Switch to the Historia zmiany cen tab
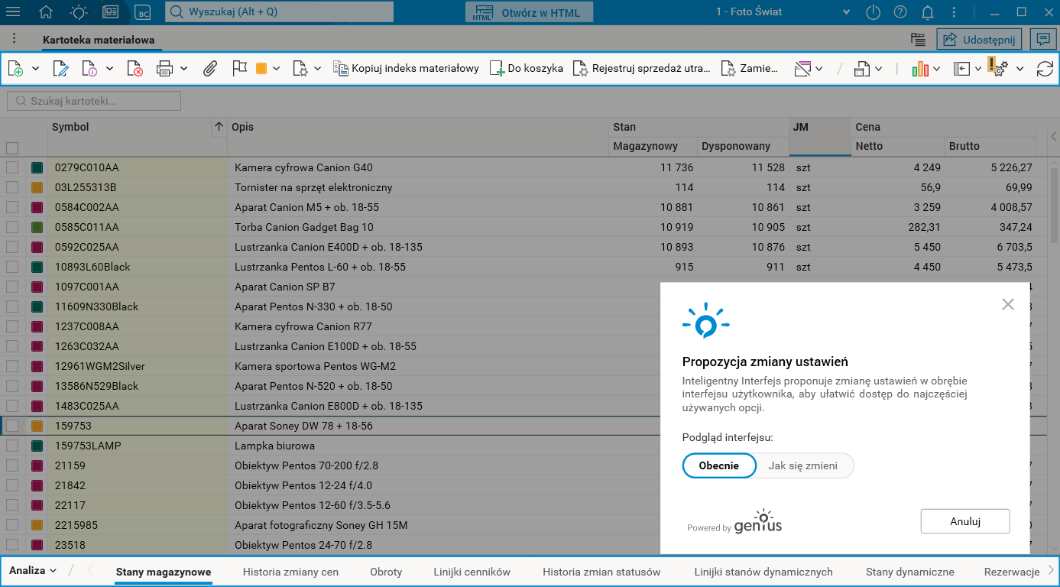The width and height of the screenshot is (1060, 587). click(x=290, y=572)
